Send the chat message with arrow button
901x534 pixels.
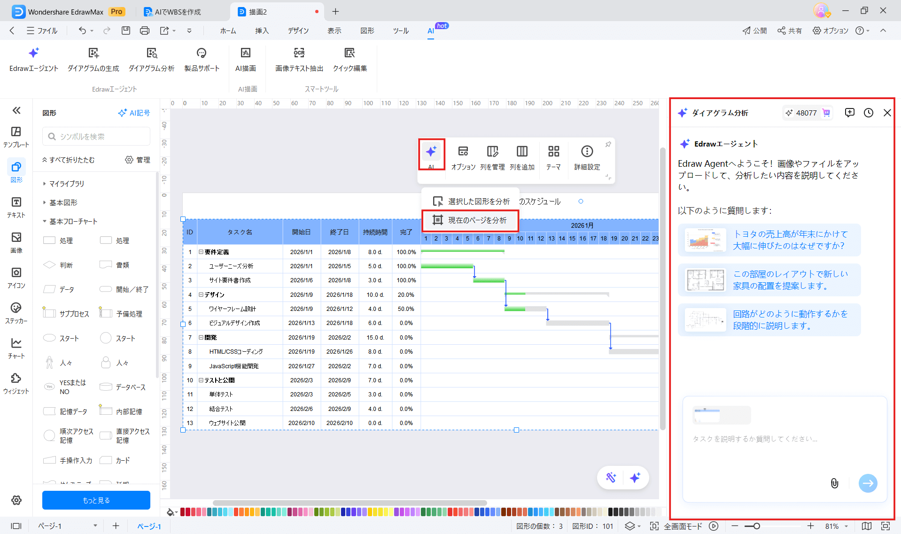(x=868, y=483)
